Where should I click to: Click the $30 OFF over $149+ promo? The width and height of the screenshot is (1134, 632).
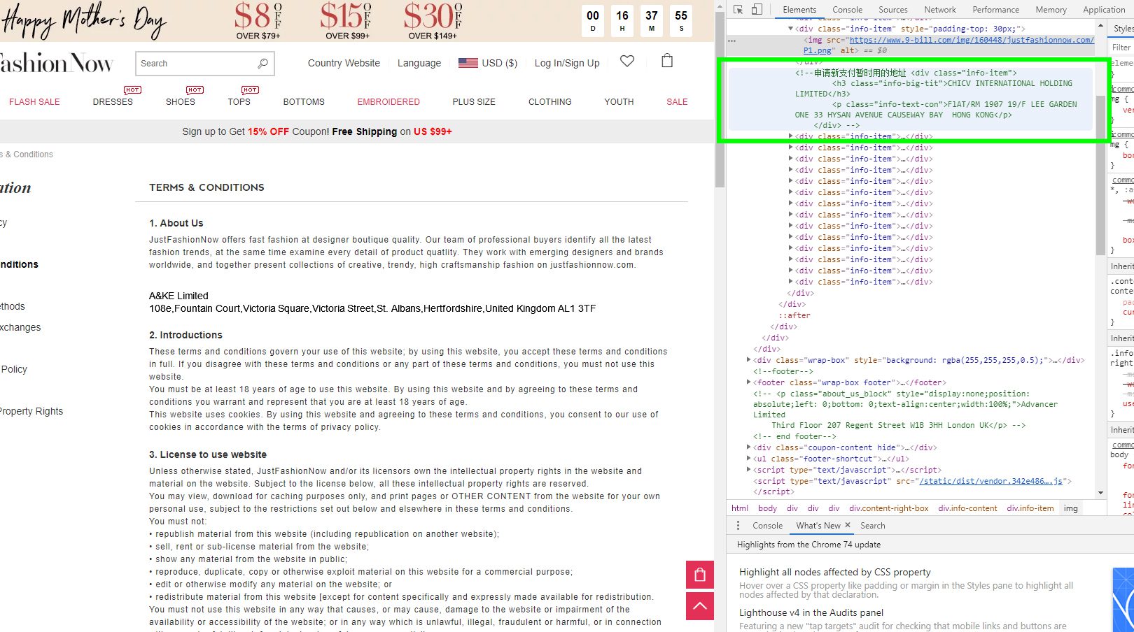click(x=433, y=21)
